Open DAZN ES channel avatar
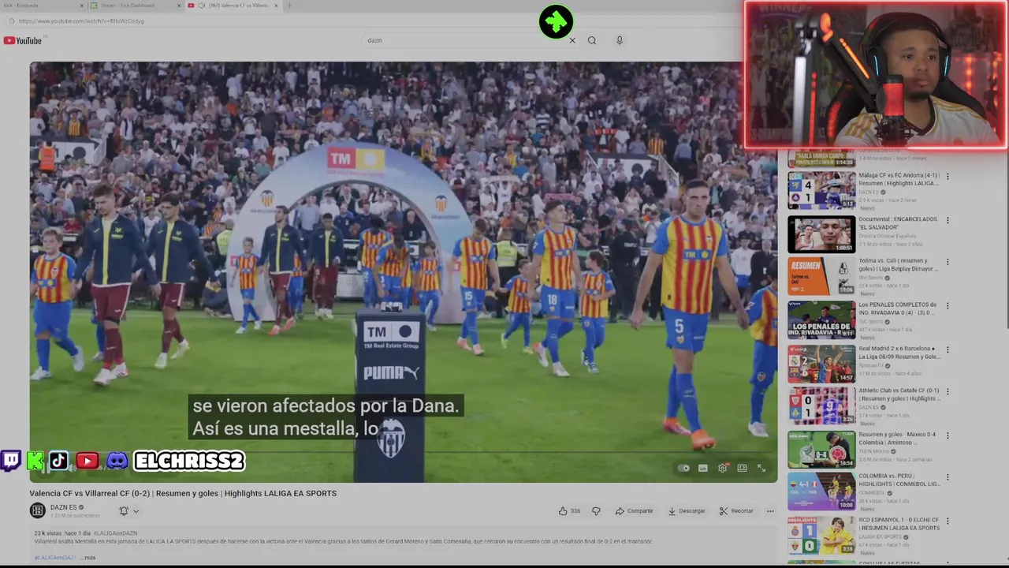Viewport: 1009px width, 568px height. click(x=37, y=510)
